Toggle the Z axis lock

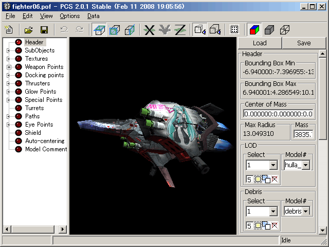pos(180,30)
